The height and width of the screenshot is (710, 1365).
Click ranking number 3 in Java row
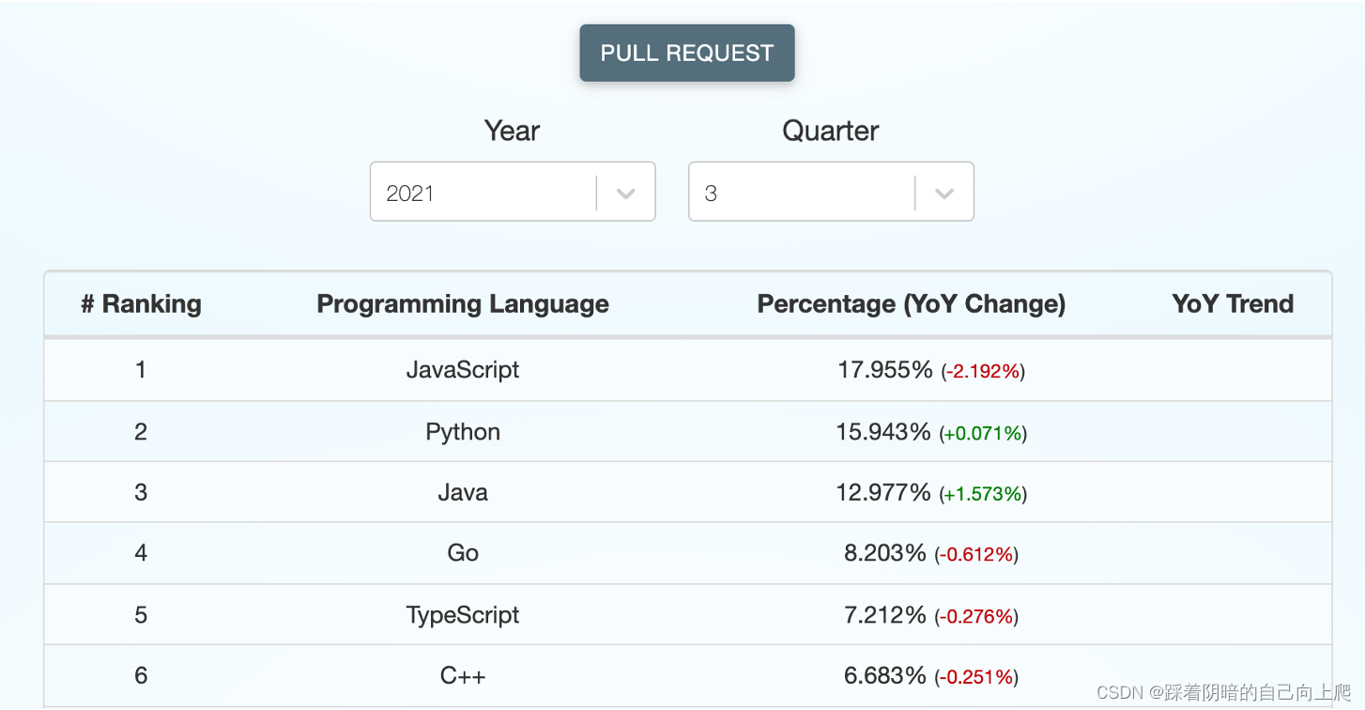141,492
